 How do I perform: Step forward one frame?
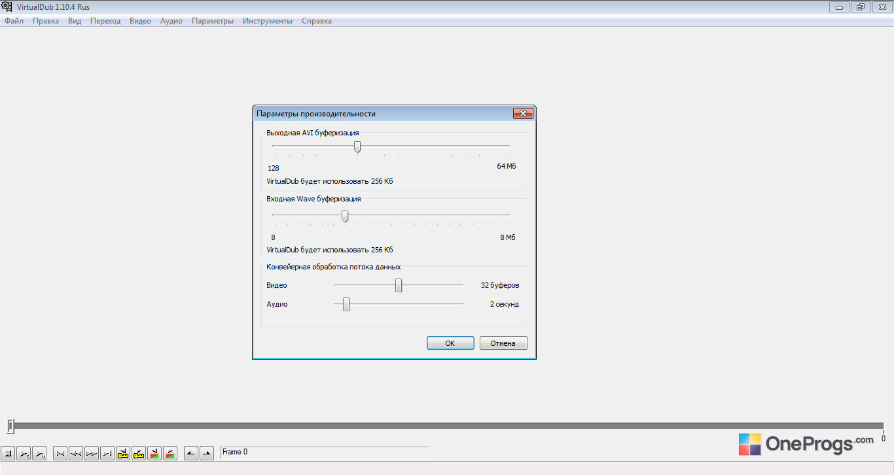pyautogui.click(x=92, y=453)
